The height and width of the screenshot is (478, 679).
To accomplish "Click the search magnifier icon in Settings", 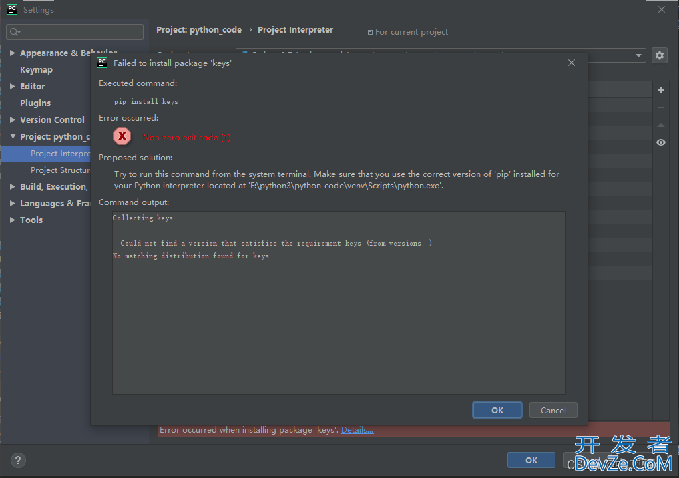I will pyautogui.click(x=15, y=31).
